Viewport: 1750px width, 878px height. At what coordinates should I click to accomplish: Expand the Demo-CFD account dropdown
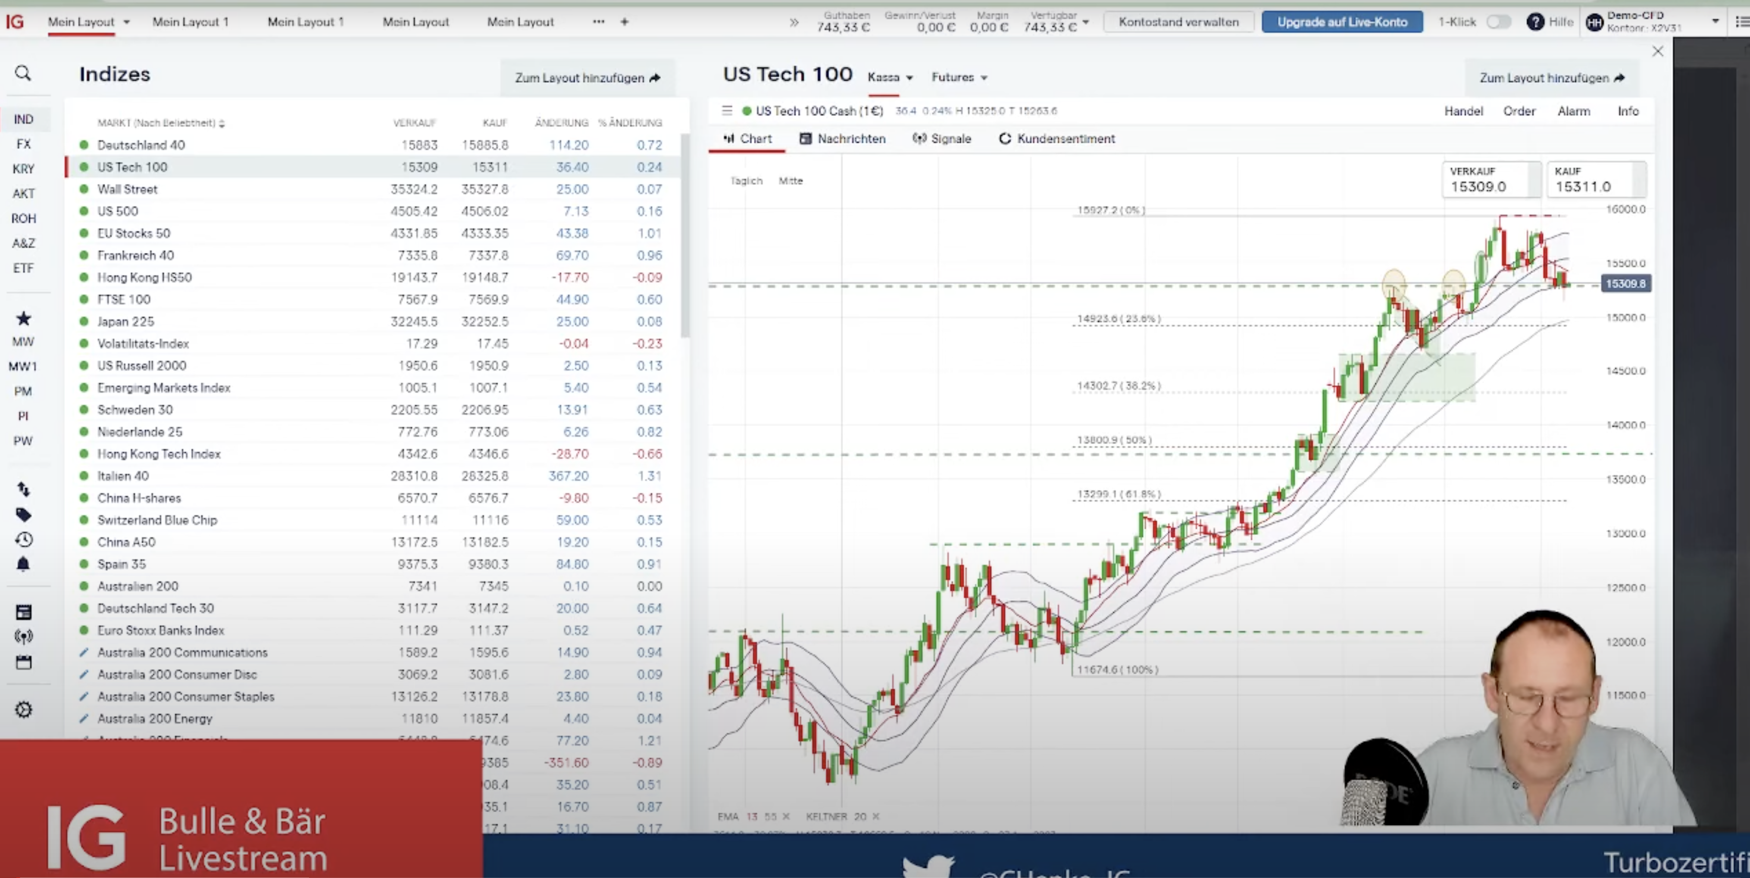[1716, 22]
